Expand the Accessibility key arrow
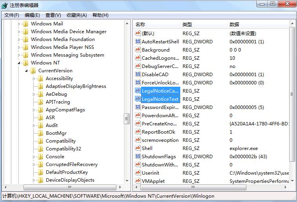The width and height of the screenshot is (297, 202). click(34, 79)
